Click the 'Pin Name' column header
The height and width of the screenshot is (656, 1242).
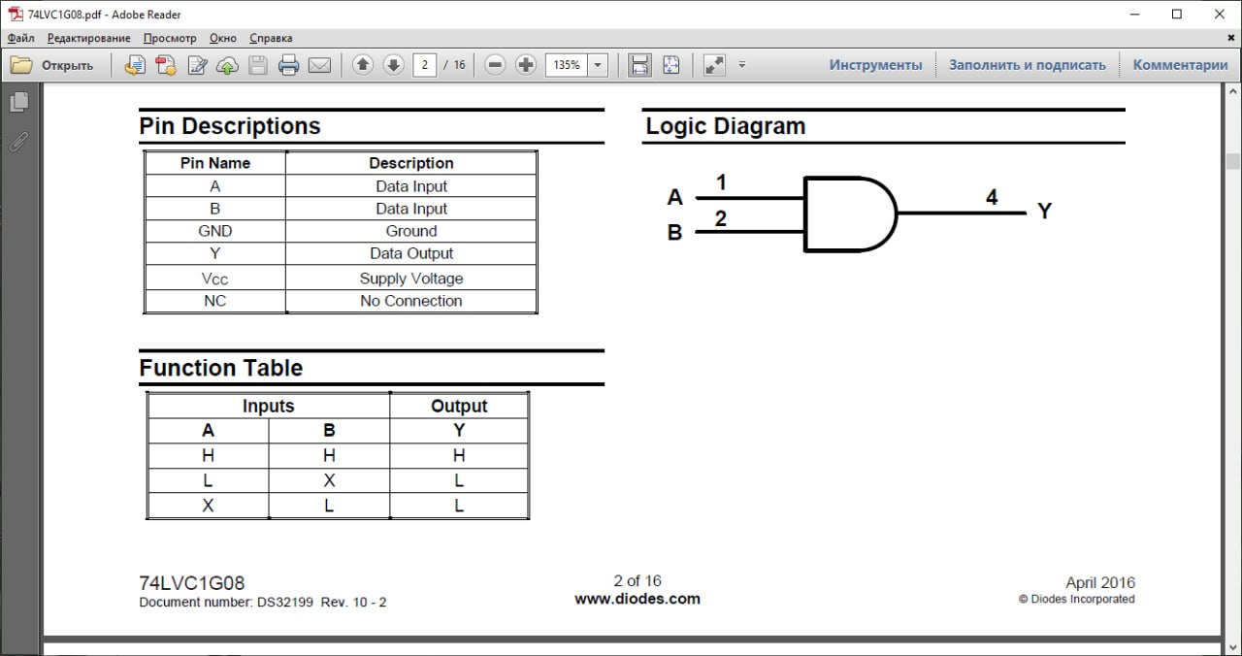click(x=215, y=163)
